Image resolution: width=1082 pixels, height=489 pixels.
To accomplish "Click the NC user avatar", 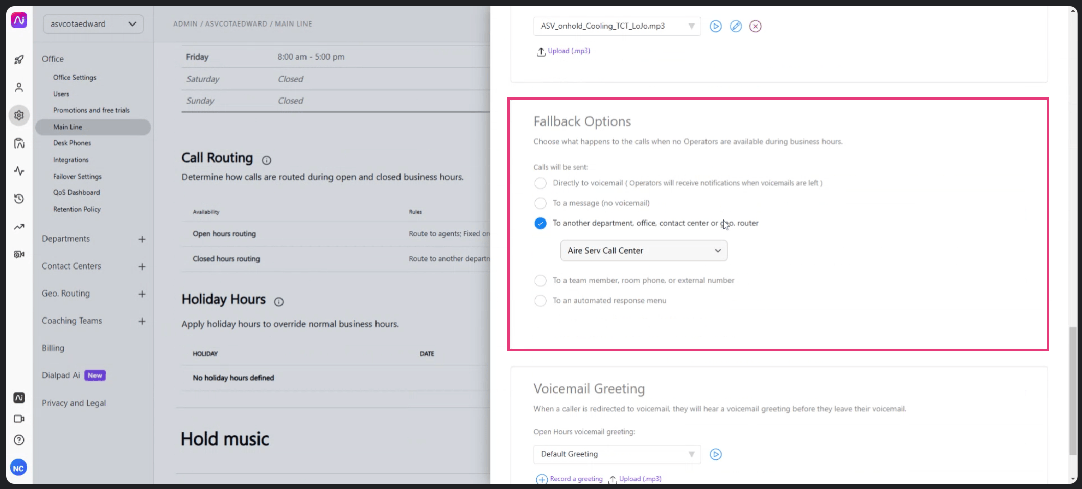I will pos(18,468).
